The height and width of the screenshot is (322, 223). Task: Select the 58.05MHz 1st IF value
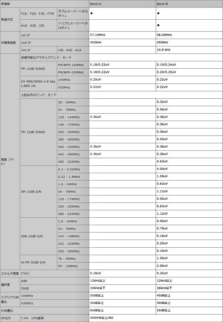[164, 35]
